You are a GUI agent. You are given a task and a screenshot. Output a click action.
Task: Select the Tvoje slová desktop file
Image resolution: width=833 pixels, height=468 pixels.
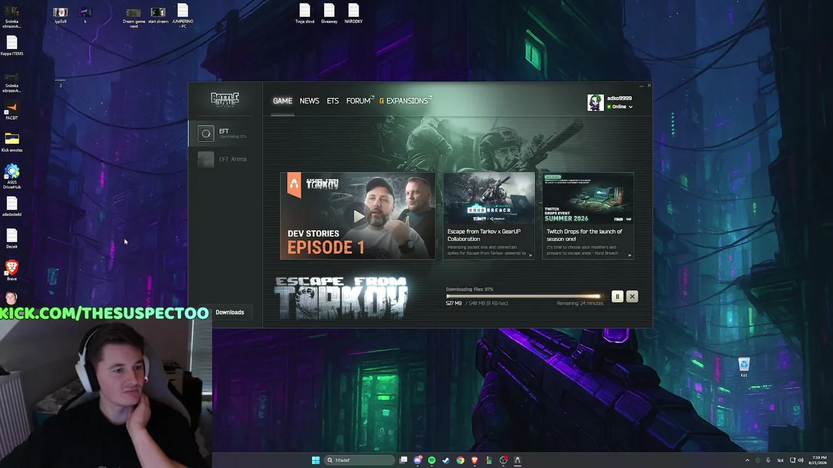pos(305,14)
